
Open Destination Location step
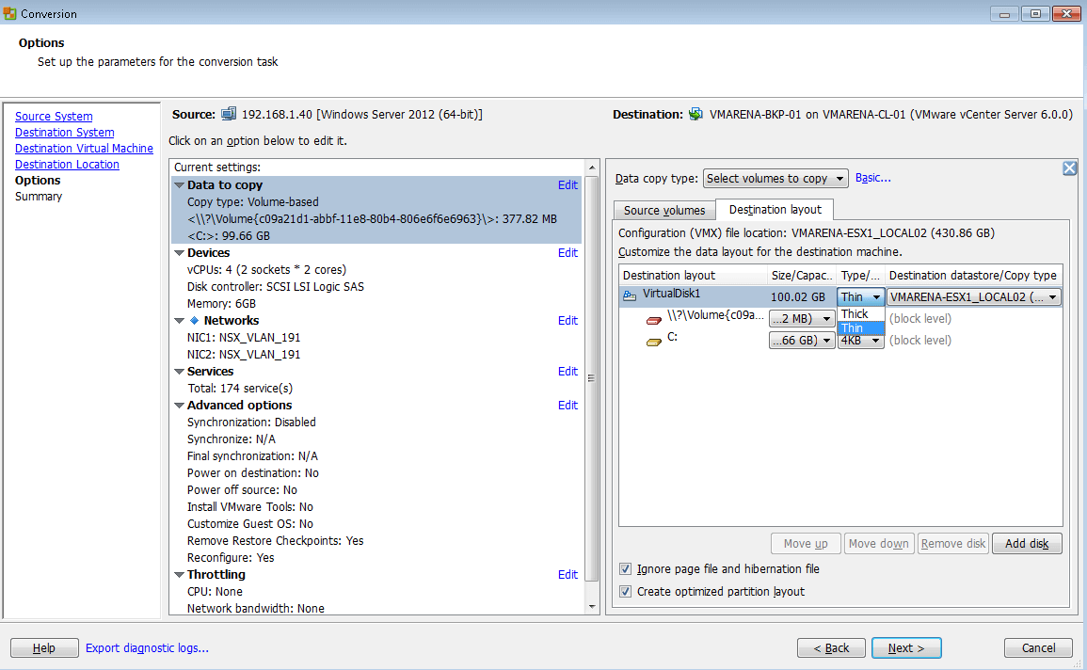tap(67, 165)
